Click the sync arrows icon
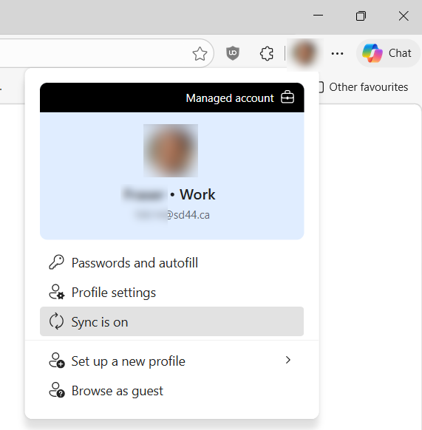The width and height of the screenshot is (422, 430). tap(56, 321)
